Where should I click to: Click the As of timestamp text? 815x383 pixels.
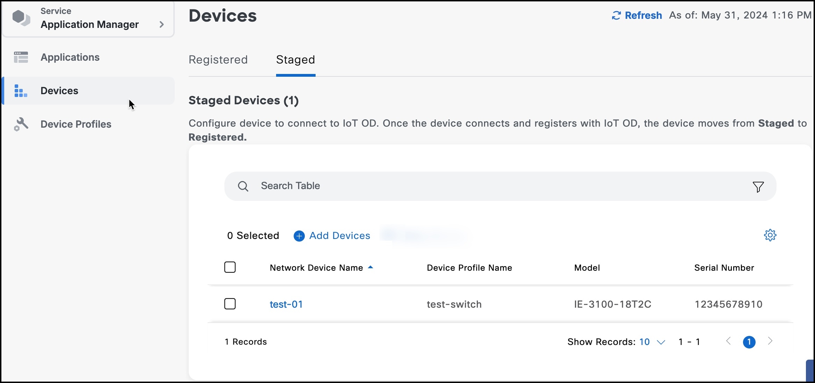point(740,15)
